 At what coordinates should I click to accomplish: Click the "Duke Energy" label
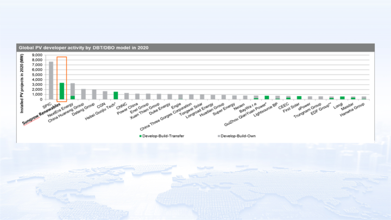click(x=160, y=109)
